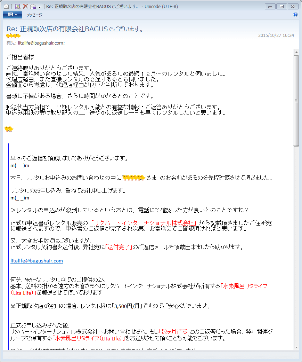Close the message window
This screenshot has height=362, width=302.
pyautogui.click(x=293, y=7)
